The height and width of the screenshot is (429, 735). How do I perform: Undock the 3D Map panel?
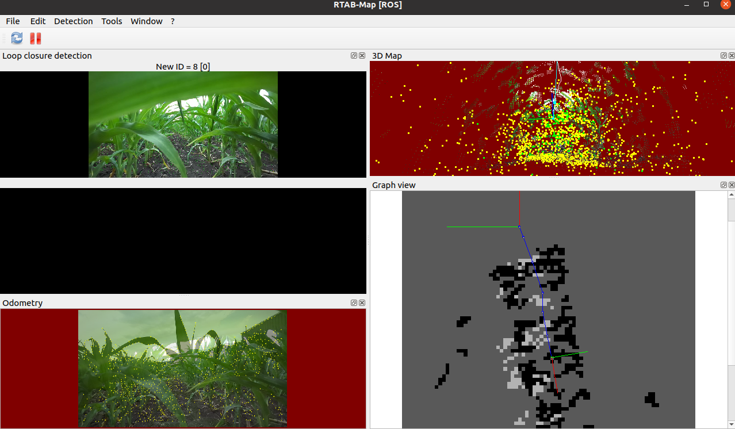point(723,56)
